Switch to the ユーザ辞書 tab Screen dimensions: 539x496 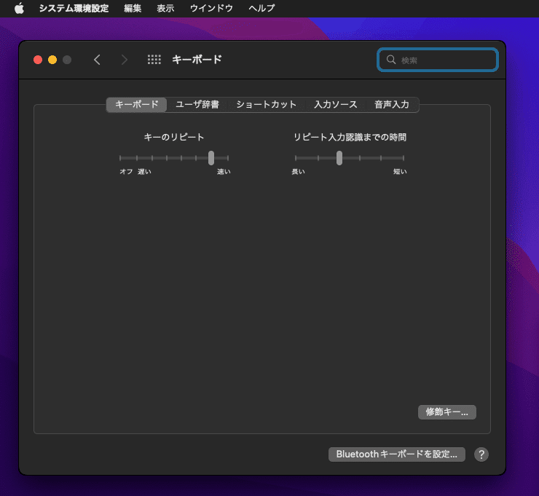[197, 104]
